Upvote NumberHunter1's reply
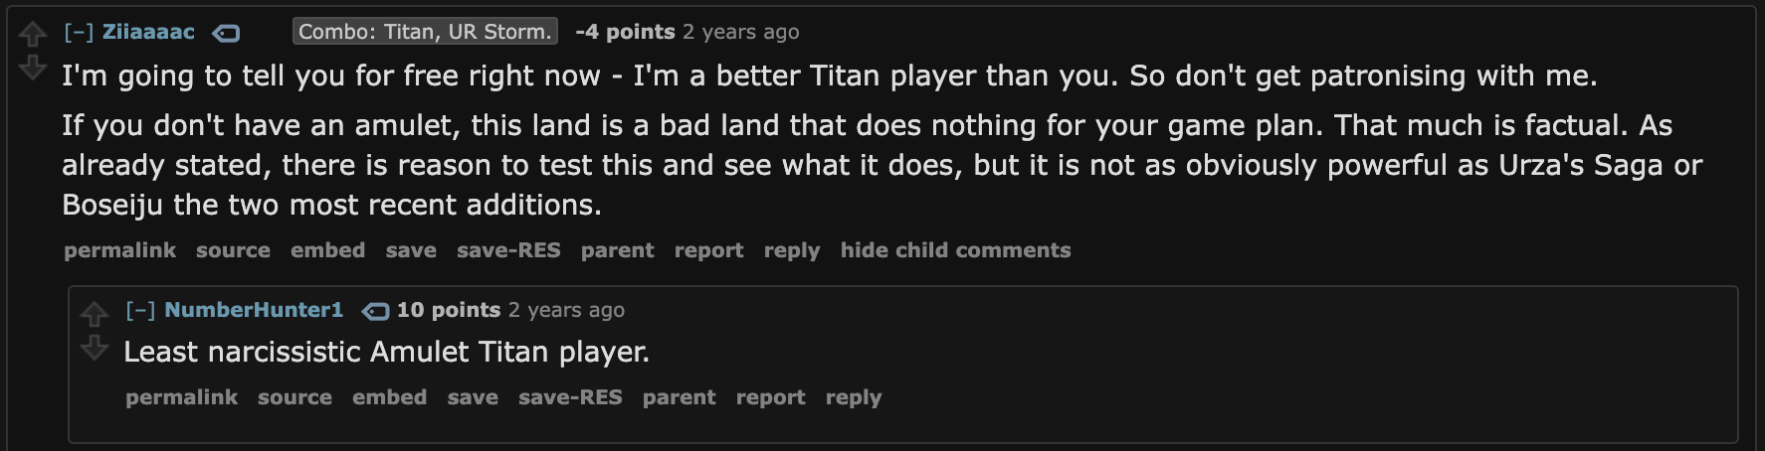The height and width of the screenshot is (451, 1765). [x=95, y=315]
